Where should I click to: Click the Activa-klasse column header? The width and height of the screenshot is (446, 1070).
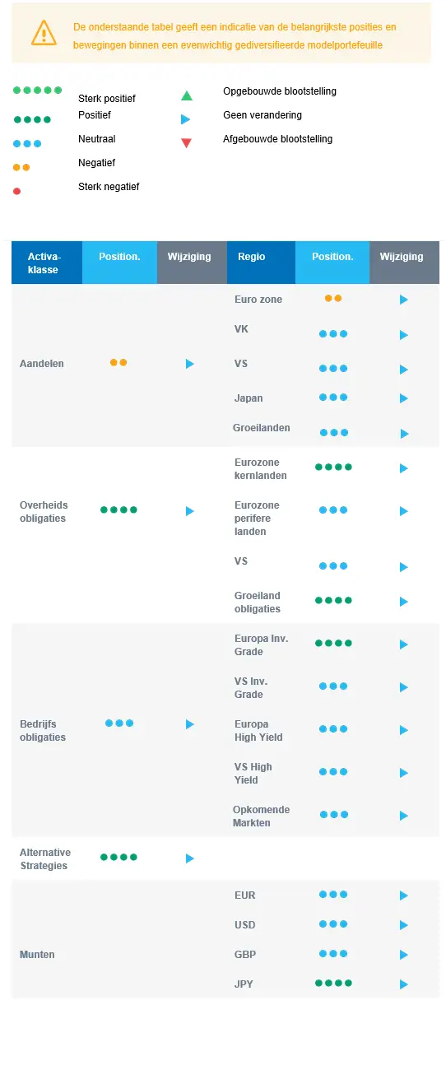(47, 263)
